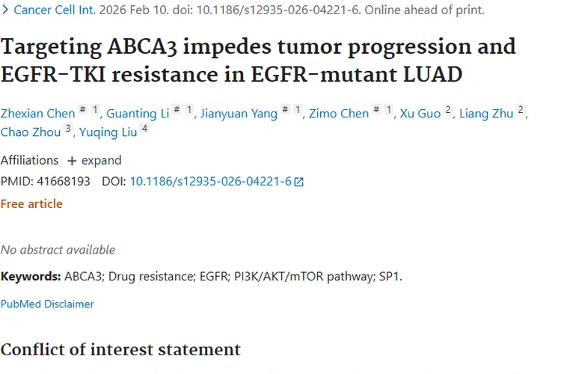Show affiliation 1 beside Zhexian Chen
Image resolution: width=561 pixels, height=374 pixels.
pyautogui.click(x=95, y=110)
